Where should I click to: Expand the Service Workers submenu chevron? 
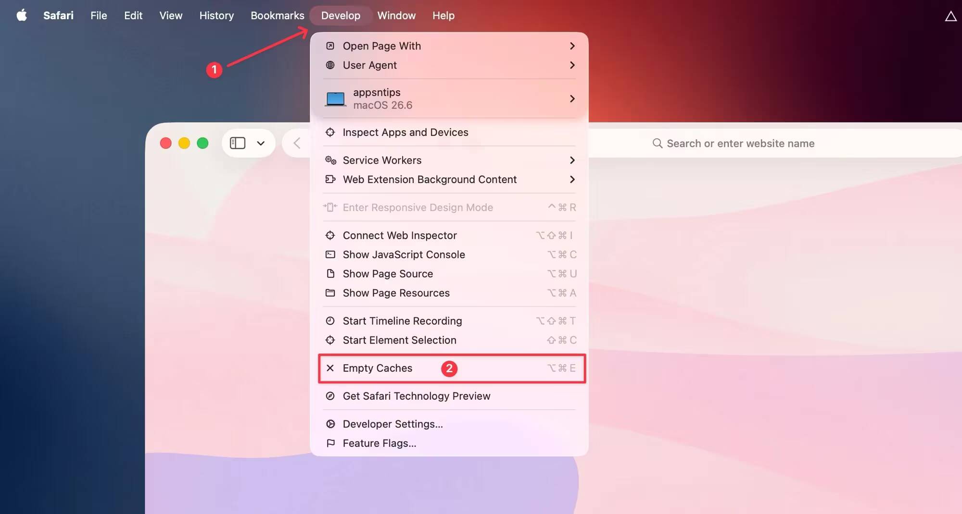572,160
